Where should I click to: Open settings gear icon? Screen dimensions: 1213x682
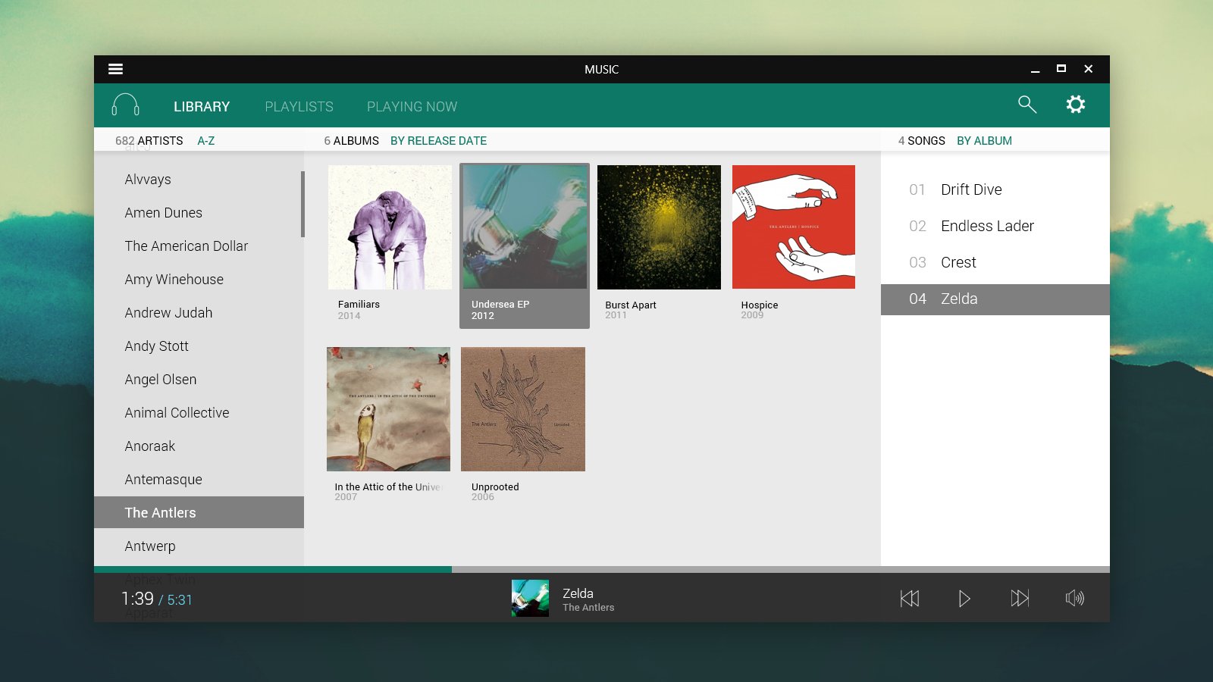coord(1076,105)
